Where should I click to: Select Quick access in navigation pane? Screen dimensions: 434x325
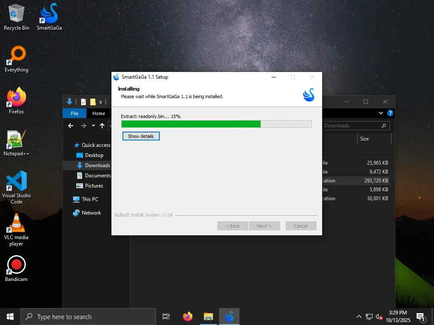92,145
